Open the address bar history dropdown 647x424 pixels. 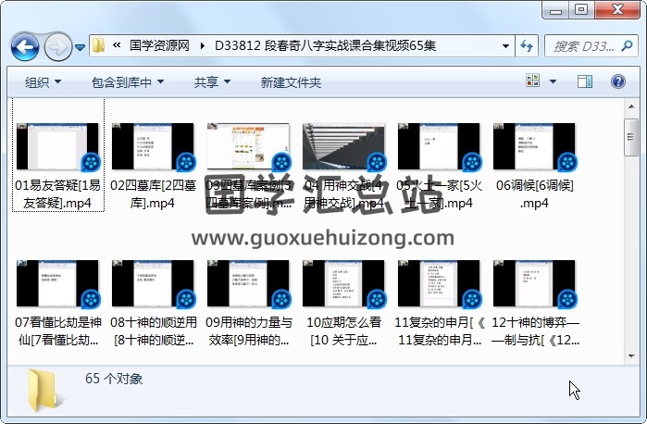click(x=505, y=46)
